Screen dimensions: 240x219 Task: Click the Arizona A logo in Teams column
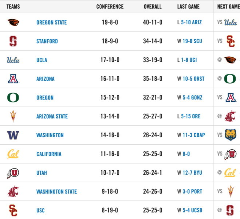click(x=13, y=79)
